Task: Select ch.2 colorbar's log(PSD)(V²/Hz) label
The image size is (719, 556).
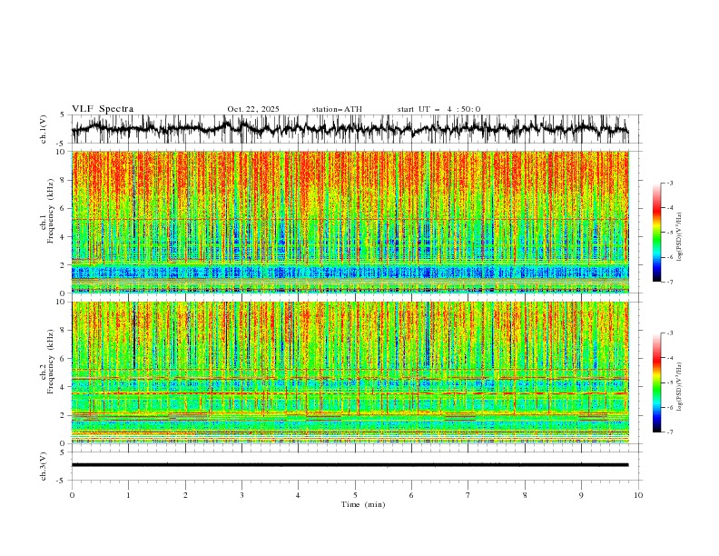Action: [679, 387]
